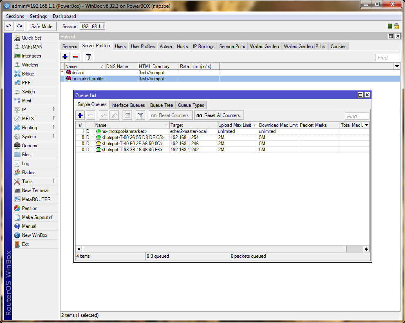Click the horizontal scrollbar in Queue List
Screen dimensions: 405x323
pyautogui.click(x=213, y=249)
